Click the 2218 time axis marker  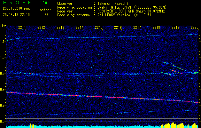(156, 27)
